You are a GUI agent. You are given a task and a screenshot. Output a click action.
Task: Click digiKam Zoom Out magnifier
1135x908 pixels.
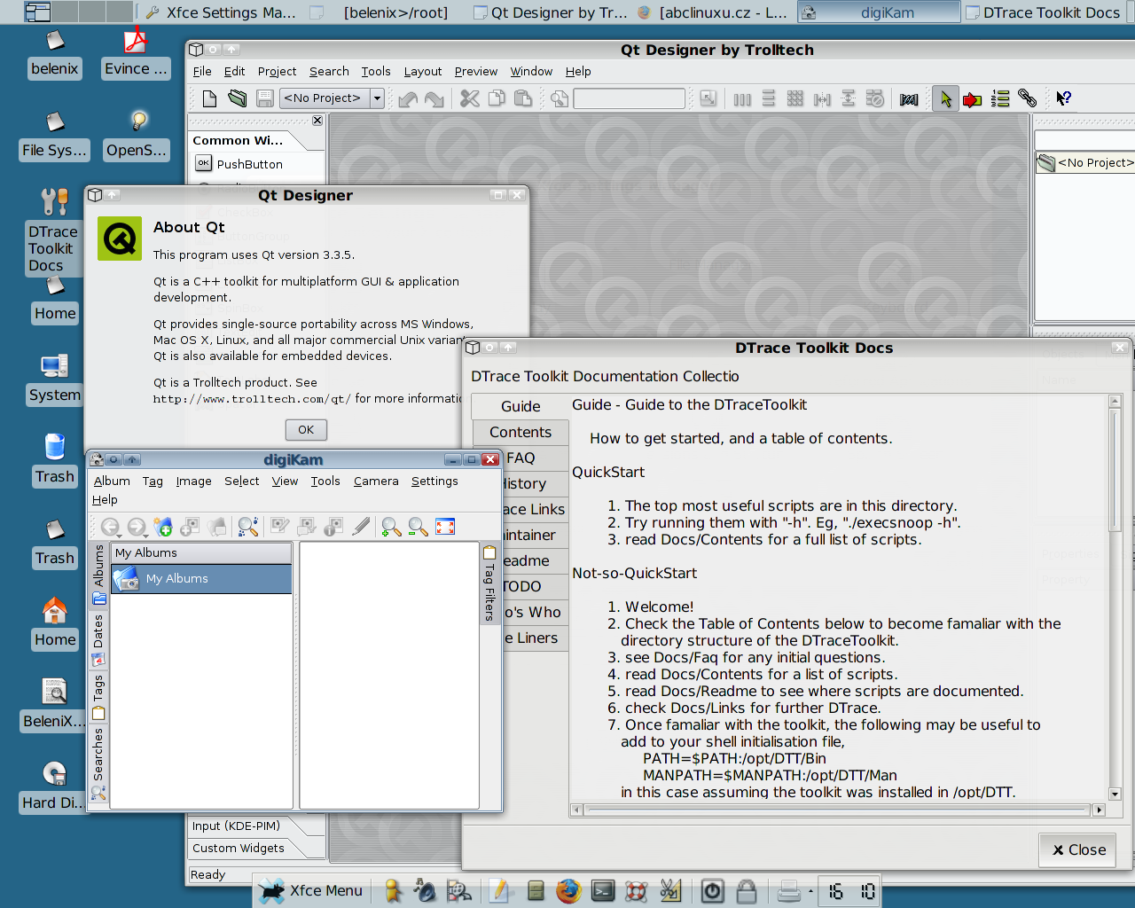tap(418, 527)
